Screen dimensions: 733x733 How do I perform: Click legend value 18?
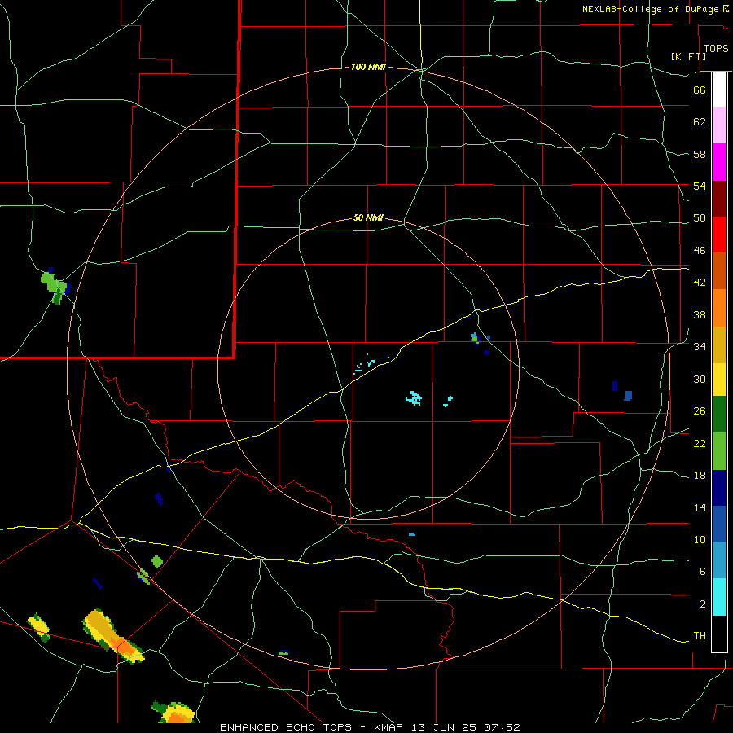point(700,476)
